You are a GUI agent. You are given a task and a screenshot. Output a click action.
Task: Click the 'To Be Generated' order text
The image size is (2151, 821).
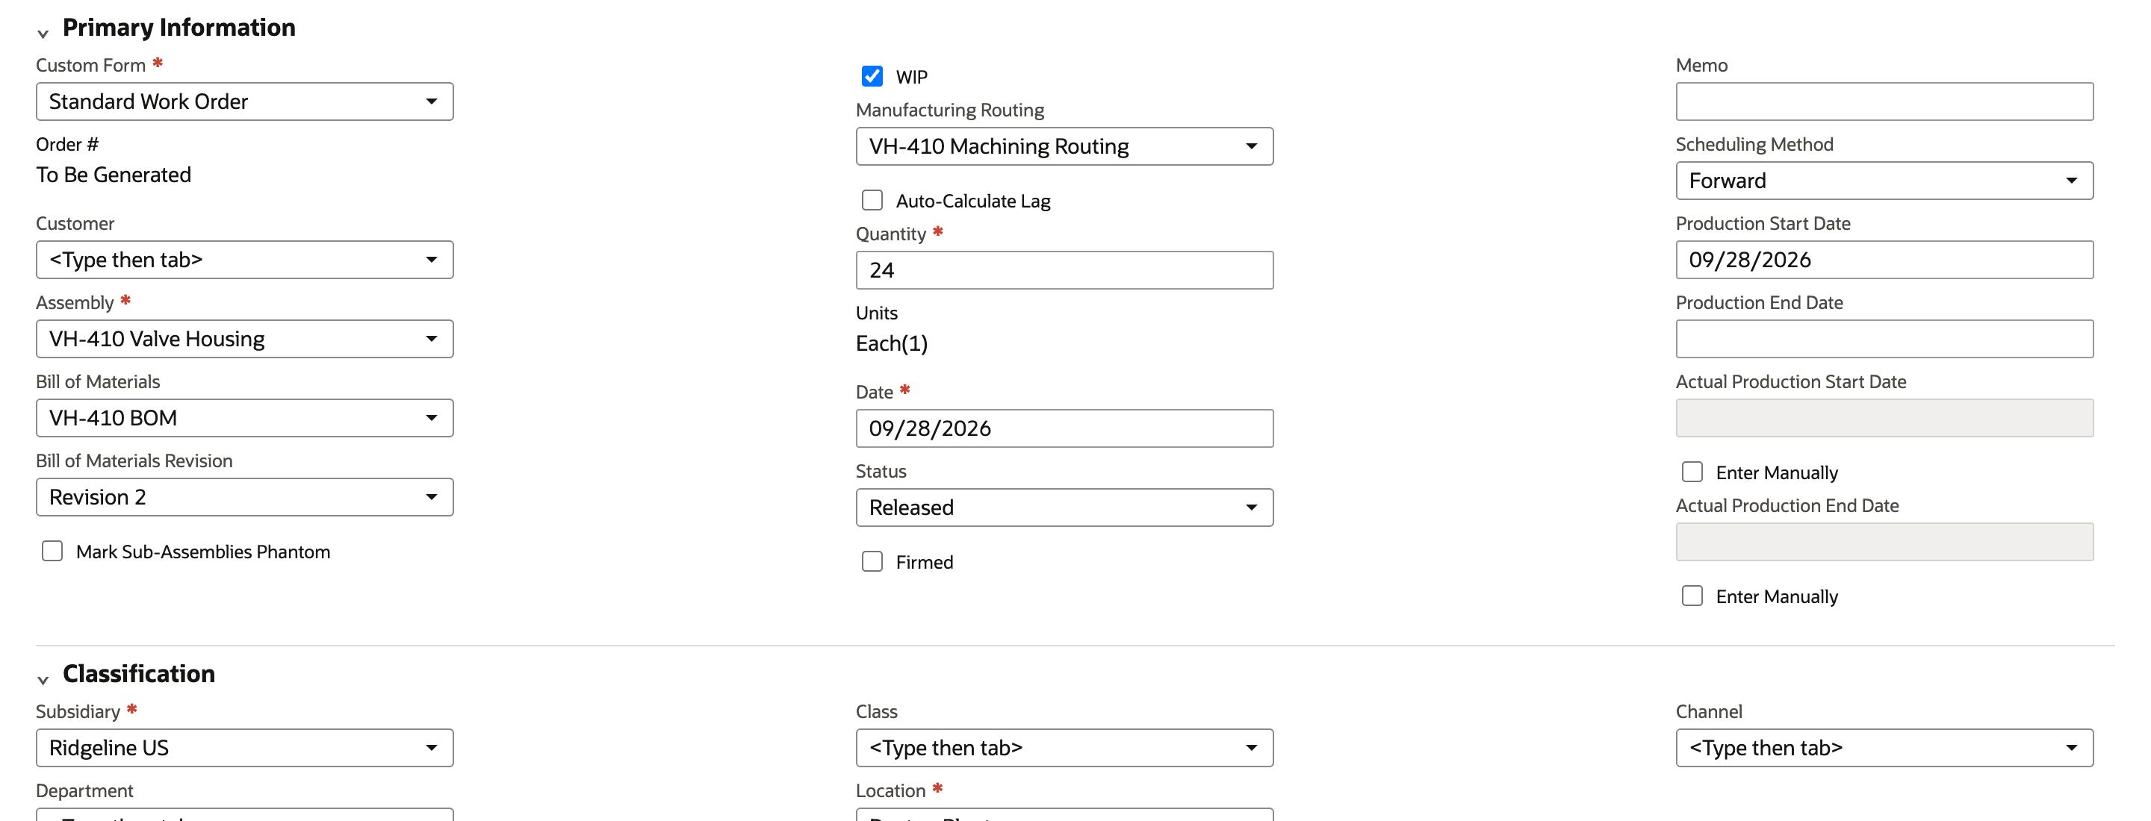pyautogui.click(x=114, y=175)
